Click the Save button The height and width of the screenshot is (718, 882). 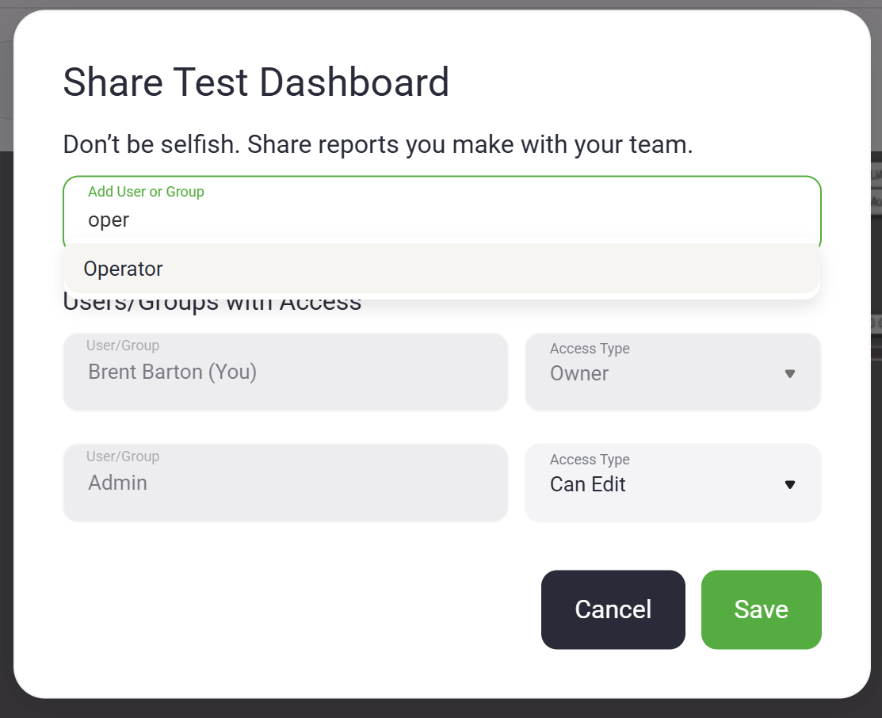click(761, 609)
